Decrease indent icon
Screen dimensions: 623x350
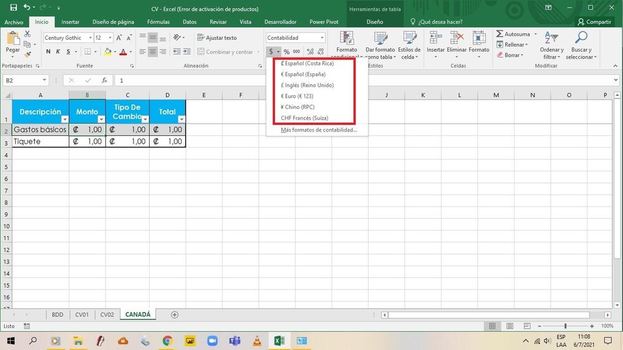[x=177, y=52]
